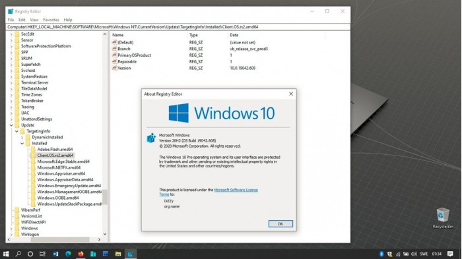
Task: Click the Terminal Server folder icon
Action: click(x=16, y=82)
